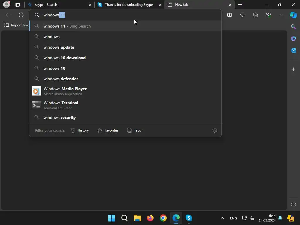
Task: Open taskbar Search
Action: pos(124,218)
